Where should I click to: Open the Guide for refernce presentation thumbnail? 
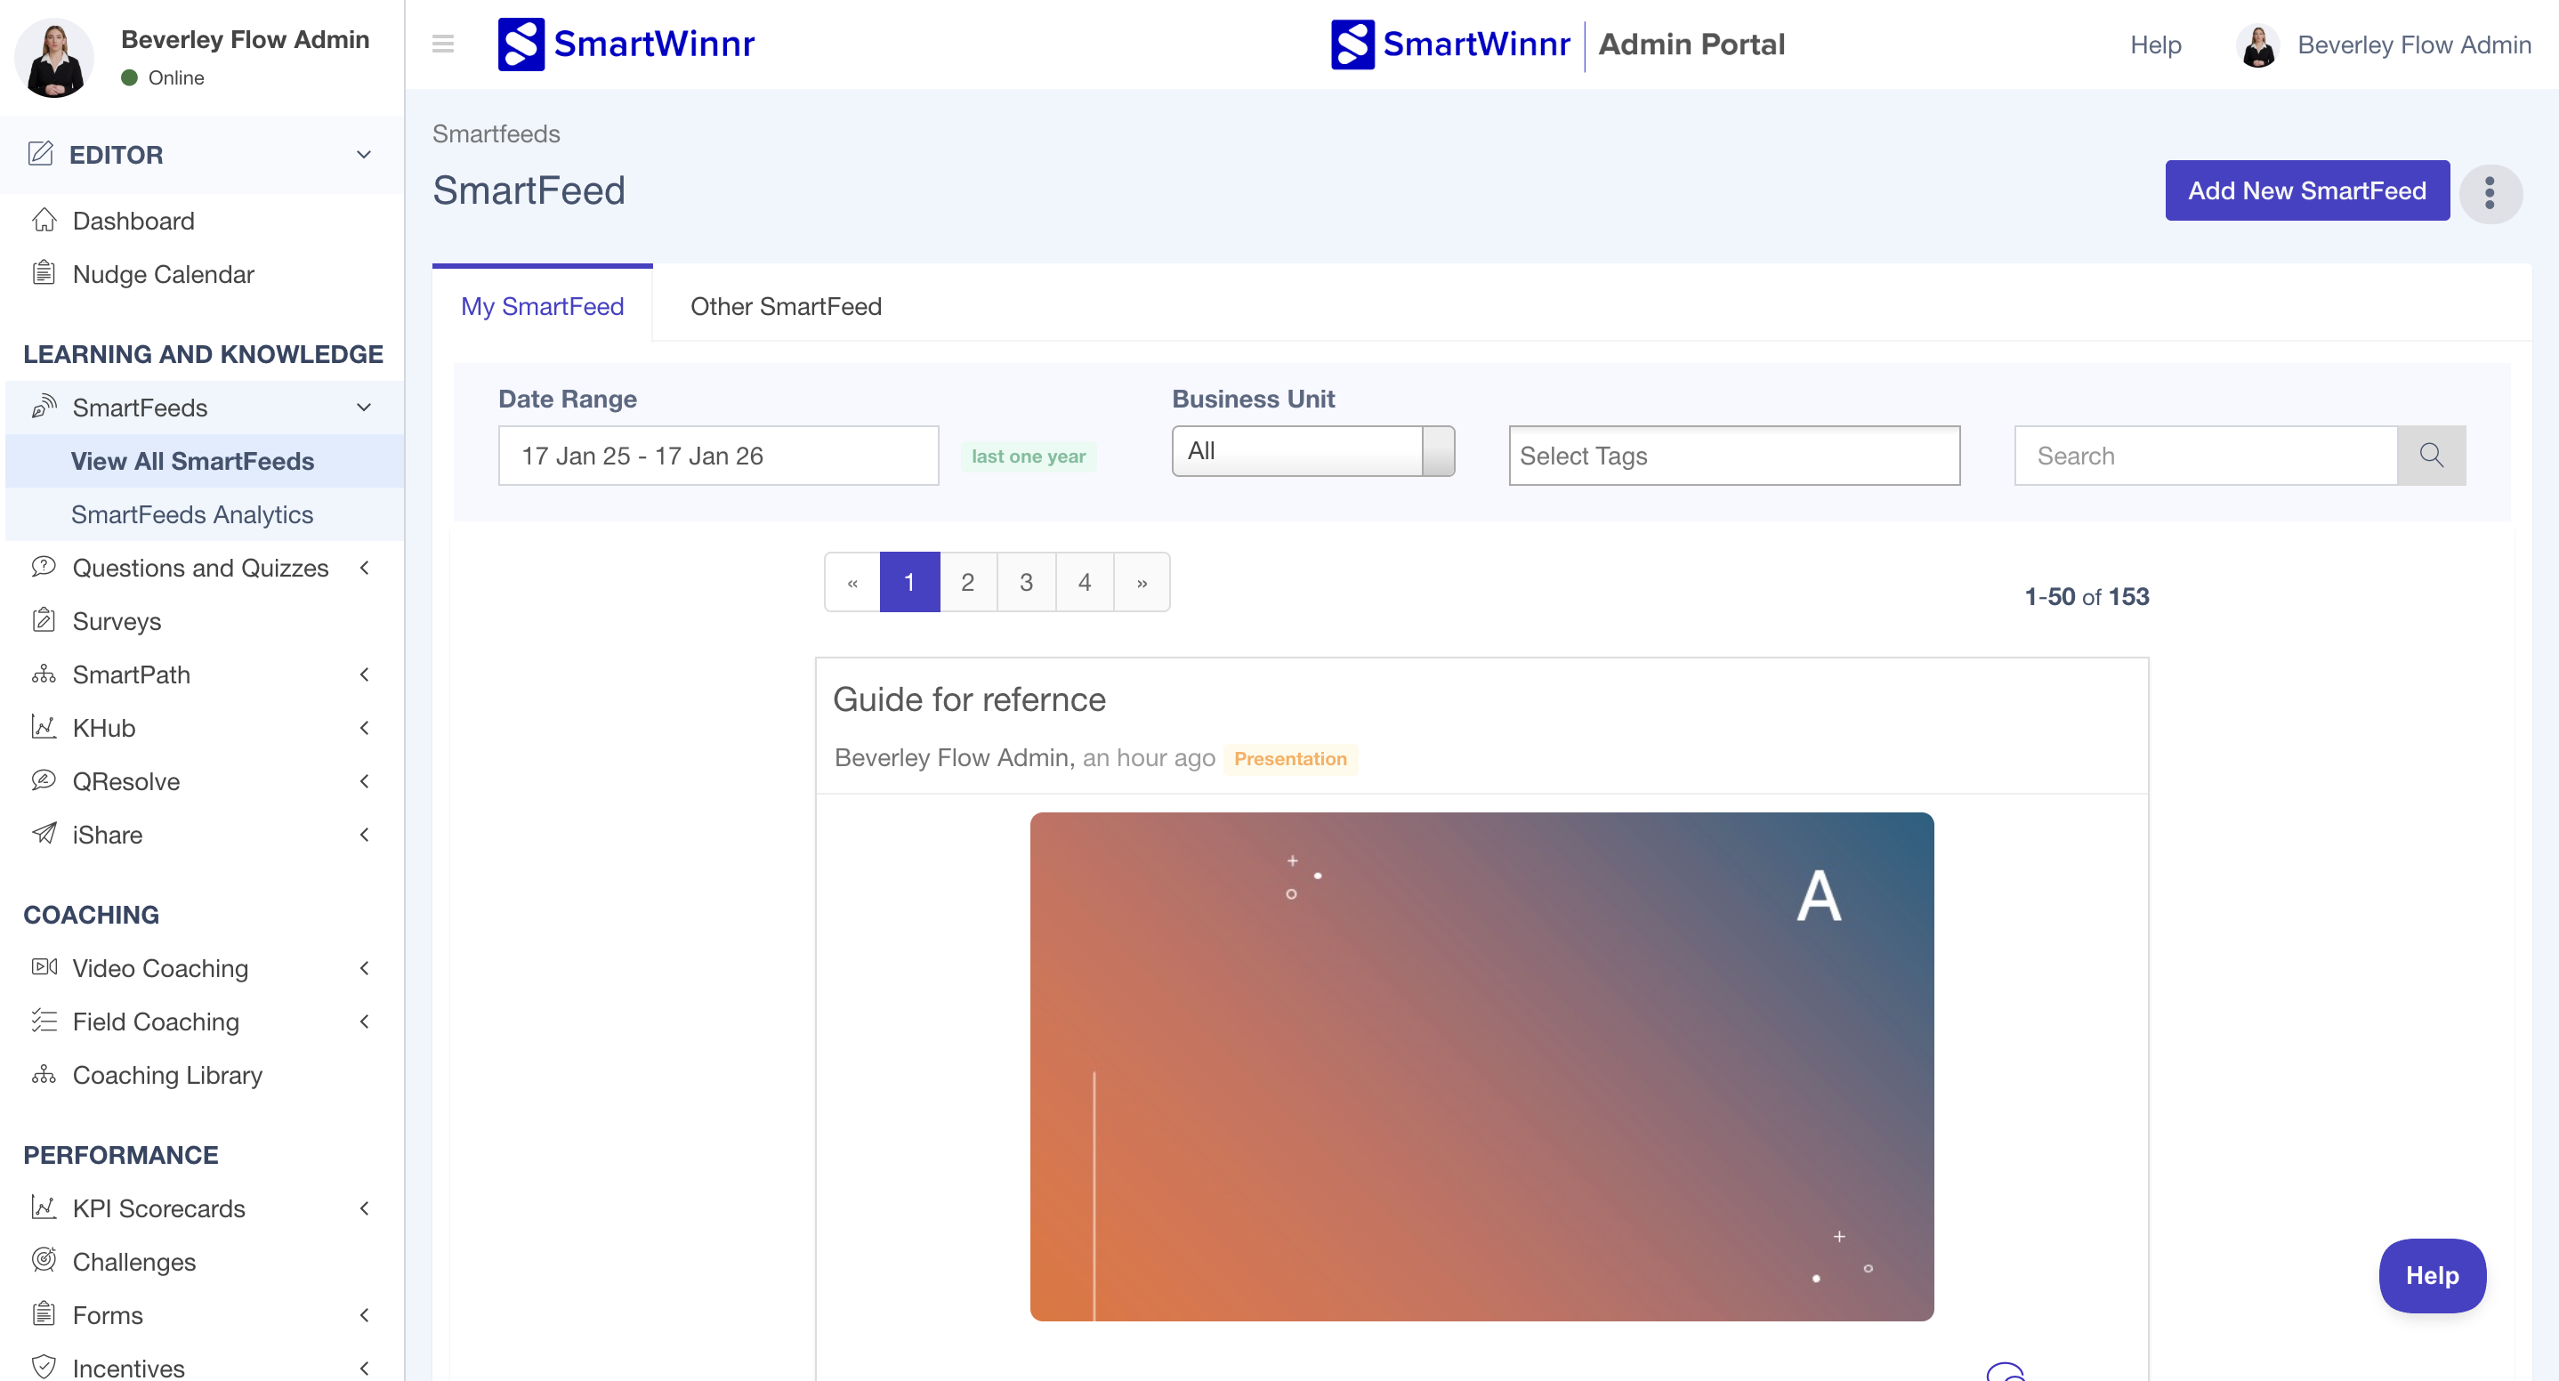point(1481,1065)
